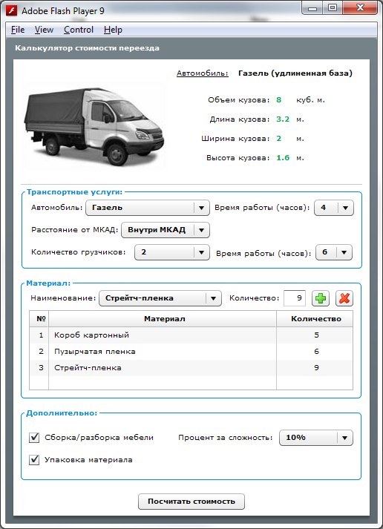Viewport: 383px width, 529px height.
Task: Click the Высота кузова value 1.6
Action: pos(283,157)
